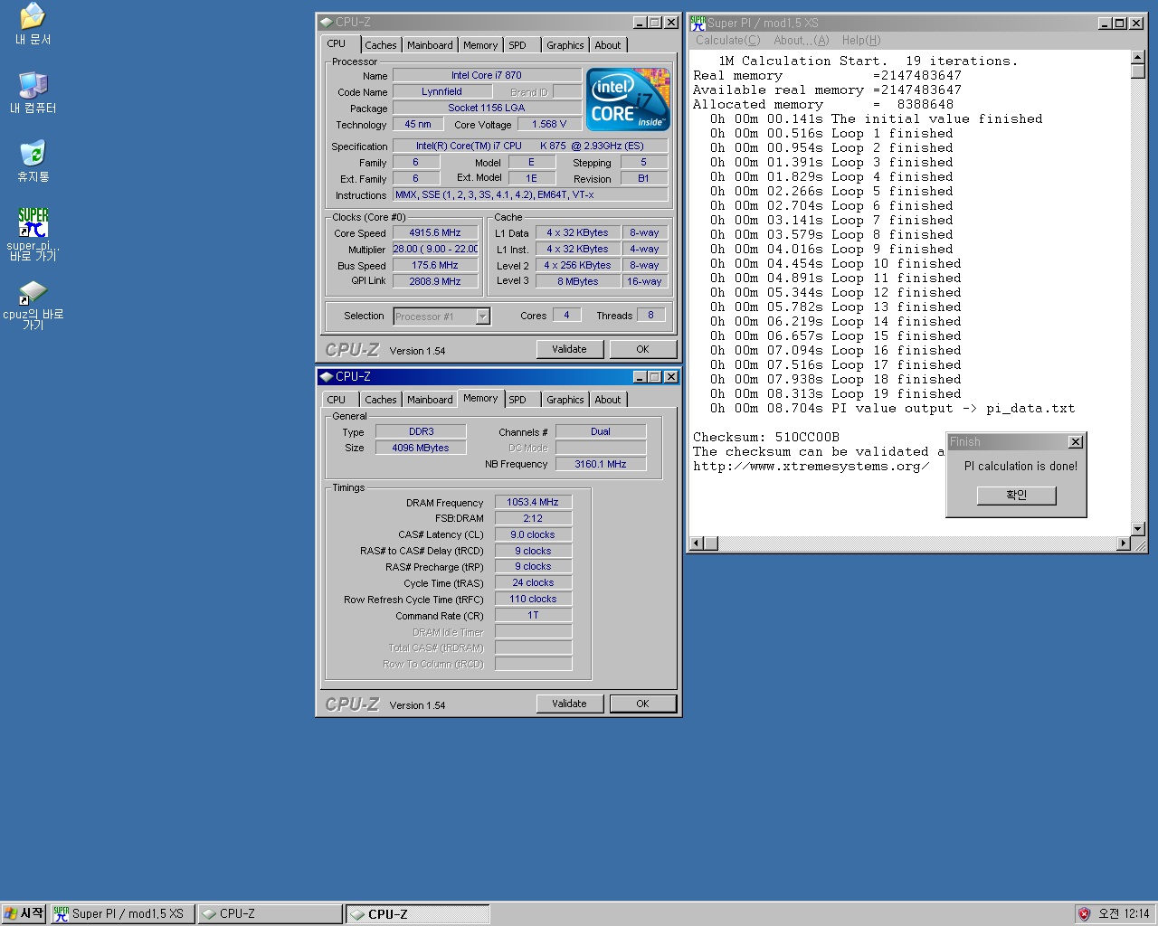Image resolution: width=1158 pixels, height=926 pixels.
Task: Click the Super PI window title bar icon
Action: coord(698,23)
